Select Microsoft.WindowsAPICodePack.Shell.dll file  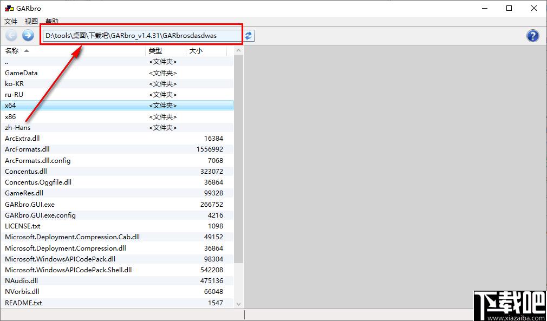(116, 270)
